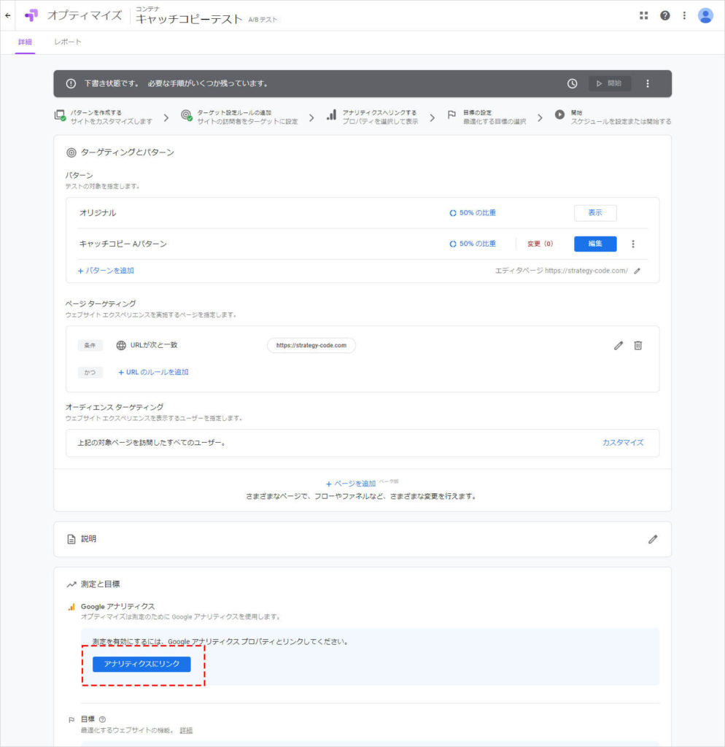The width and height of the screenshot is (725, 747).
Task: Click the schedule clock icon in draft banner
Action: pyautogui.click(x=573, y=84)
